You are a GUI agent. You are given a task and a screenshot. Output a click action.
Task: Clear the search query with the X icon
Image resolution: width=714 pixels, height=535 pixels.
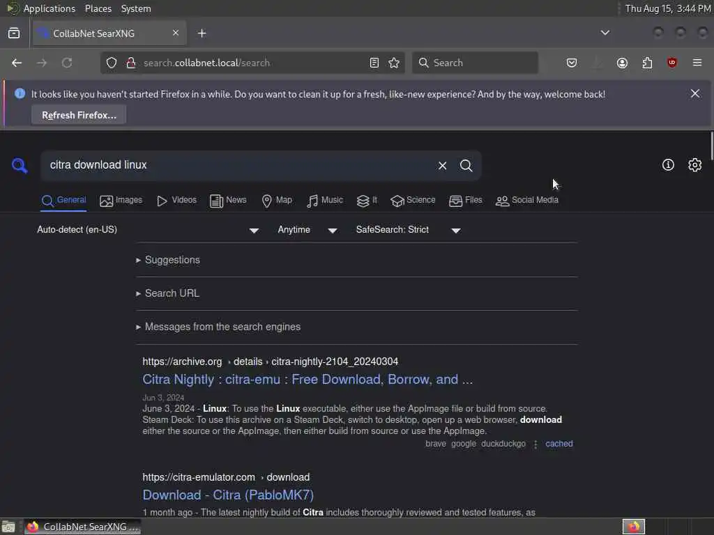(x=442, y=166)
